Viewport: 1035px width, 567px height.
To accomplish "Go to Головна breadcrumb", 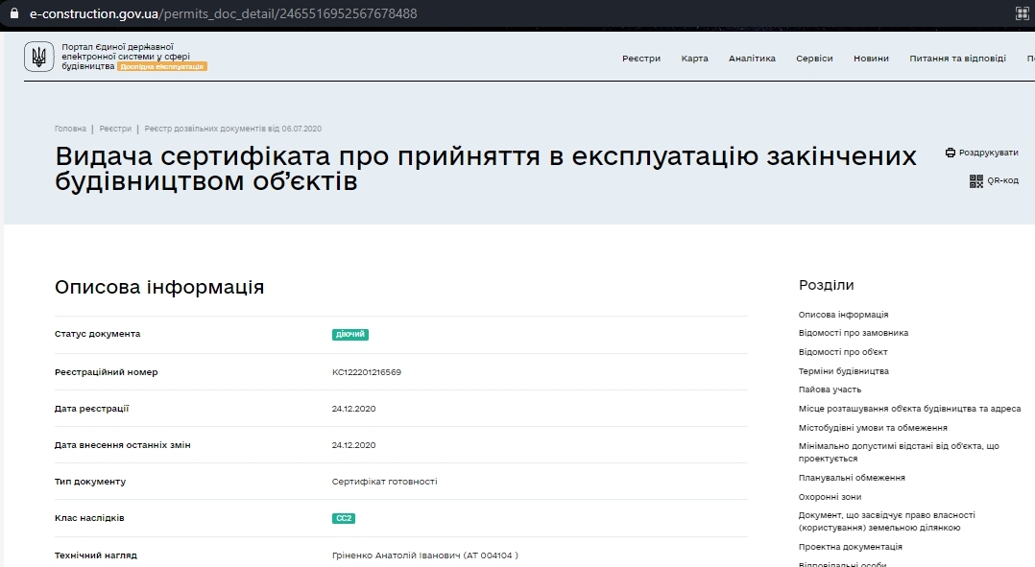I will (x=71, y=129).
